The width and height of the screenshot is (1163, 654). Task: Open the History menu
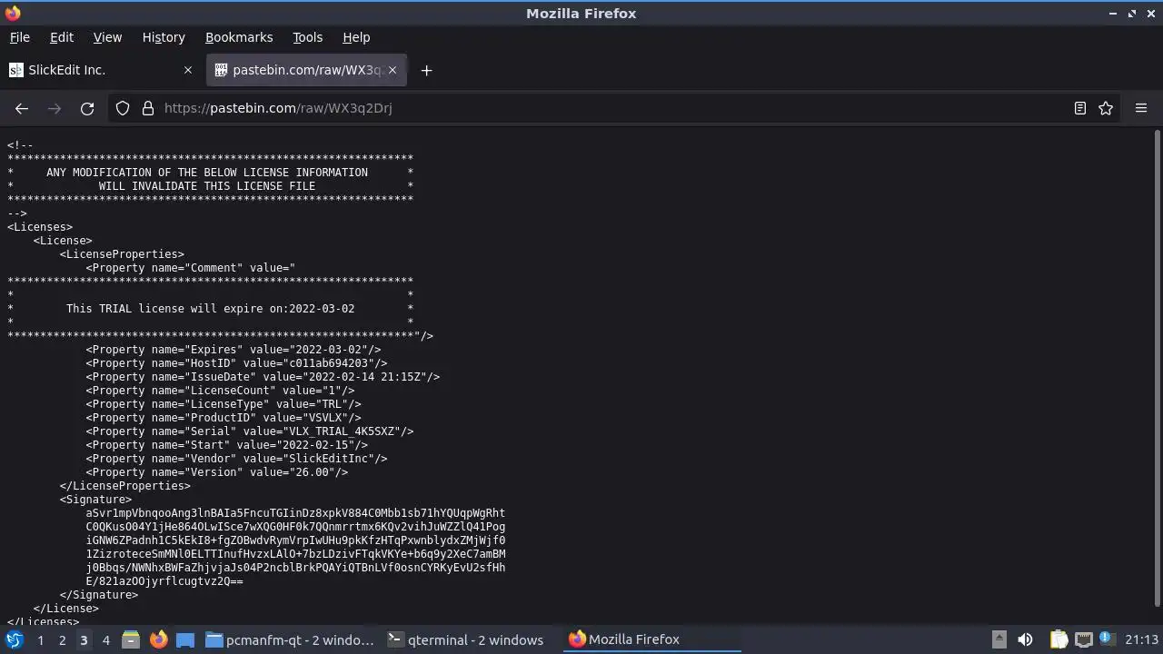[x=164, y=37]
